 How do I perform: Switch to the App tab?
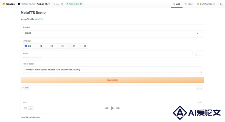coord(177,4)
